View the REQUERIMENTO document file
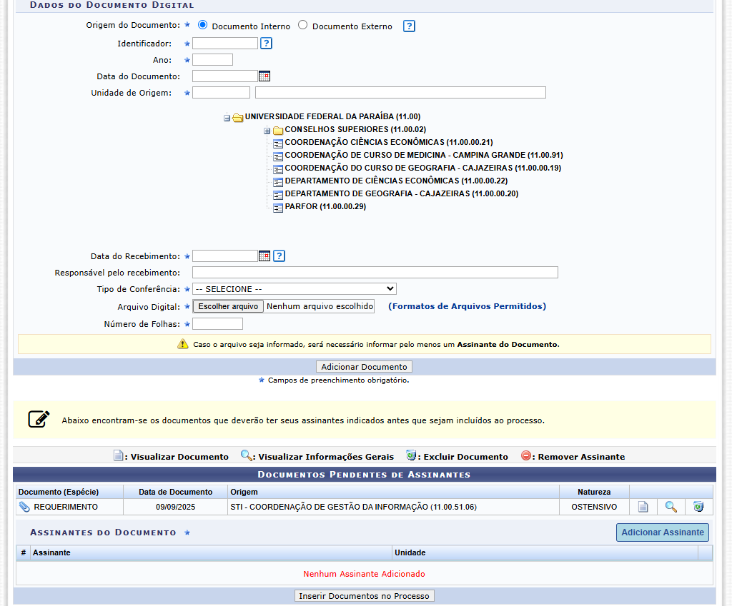This screenshot has height=606, width=732. (643, 507)
